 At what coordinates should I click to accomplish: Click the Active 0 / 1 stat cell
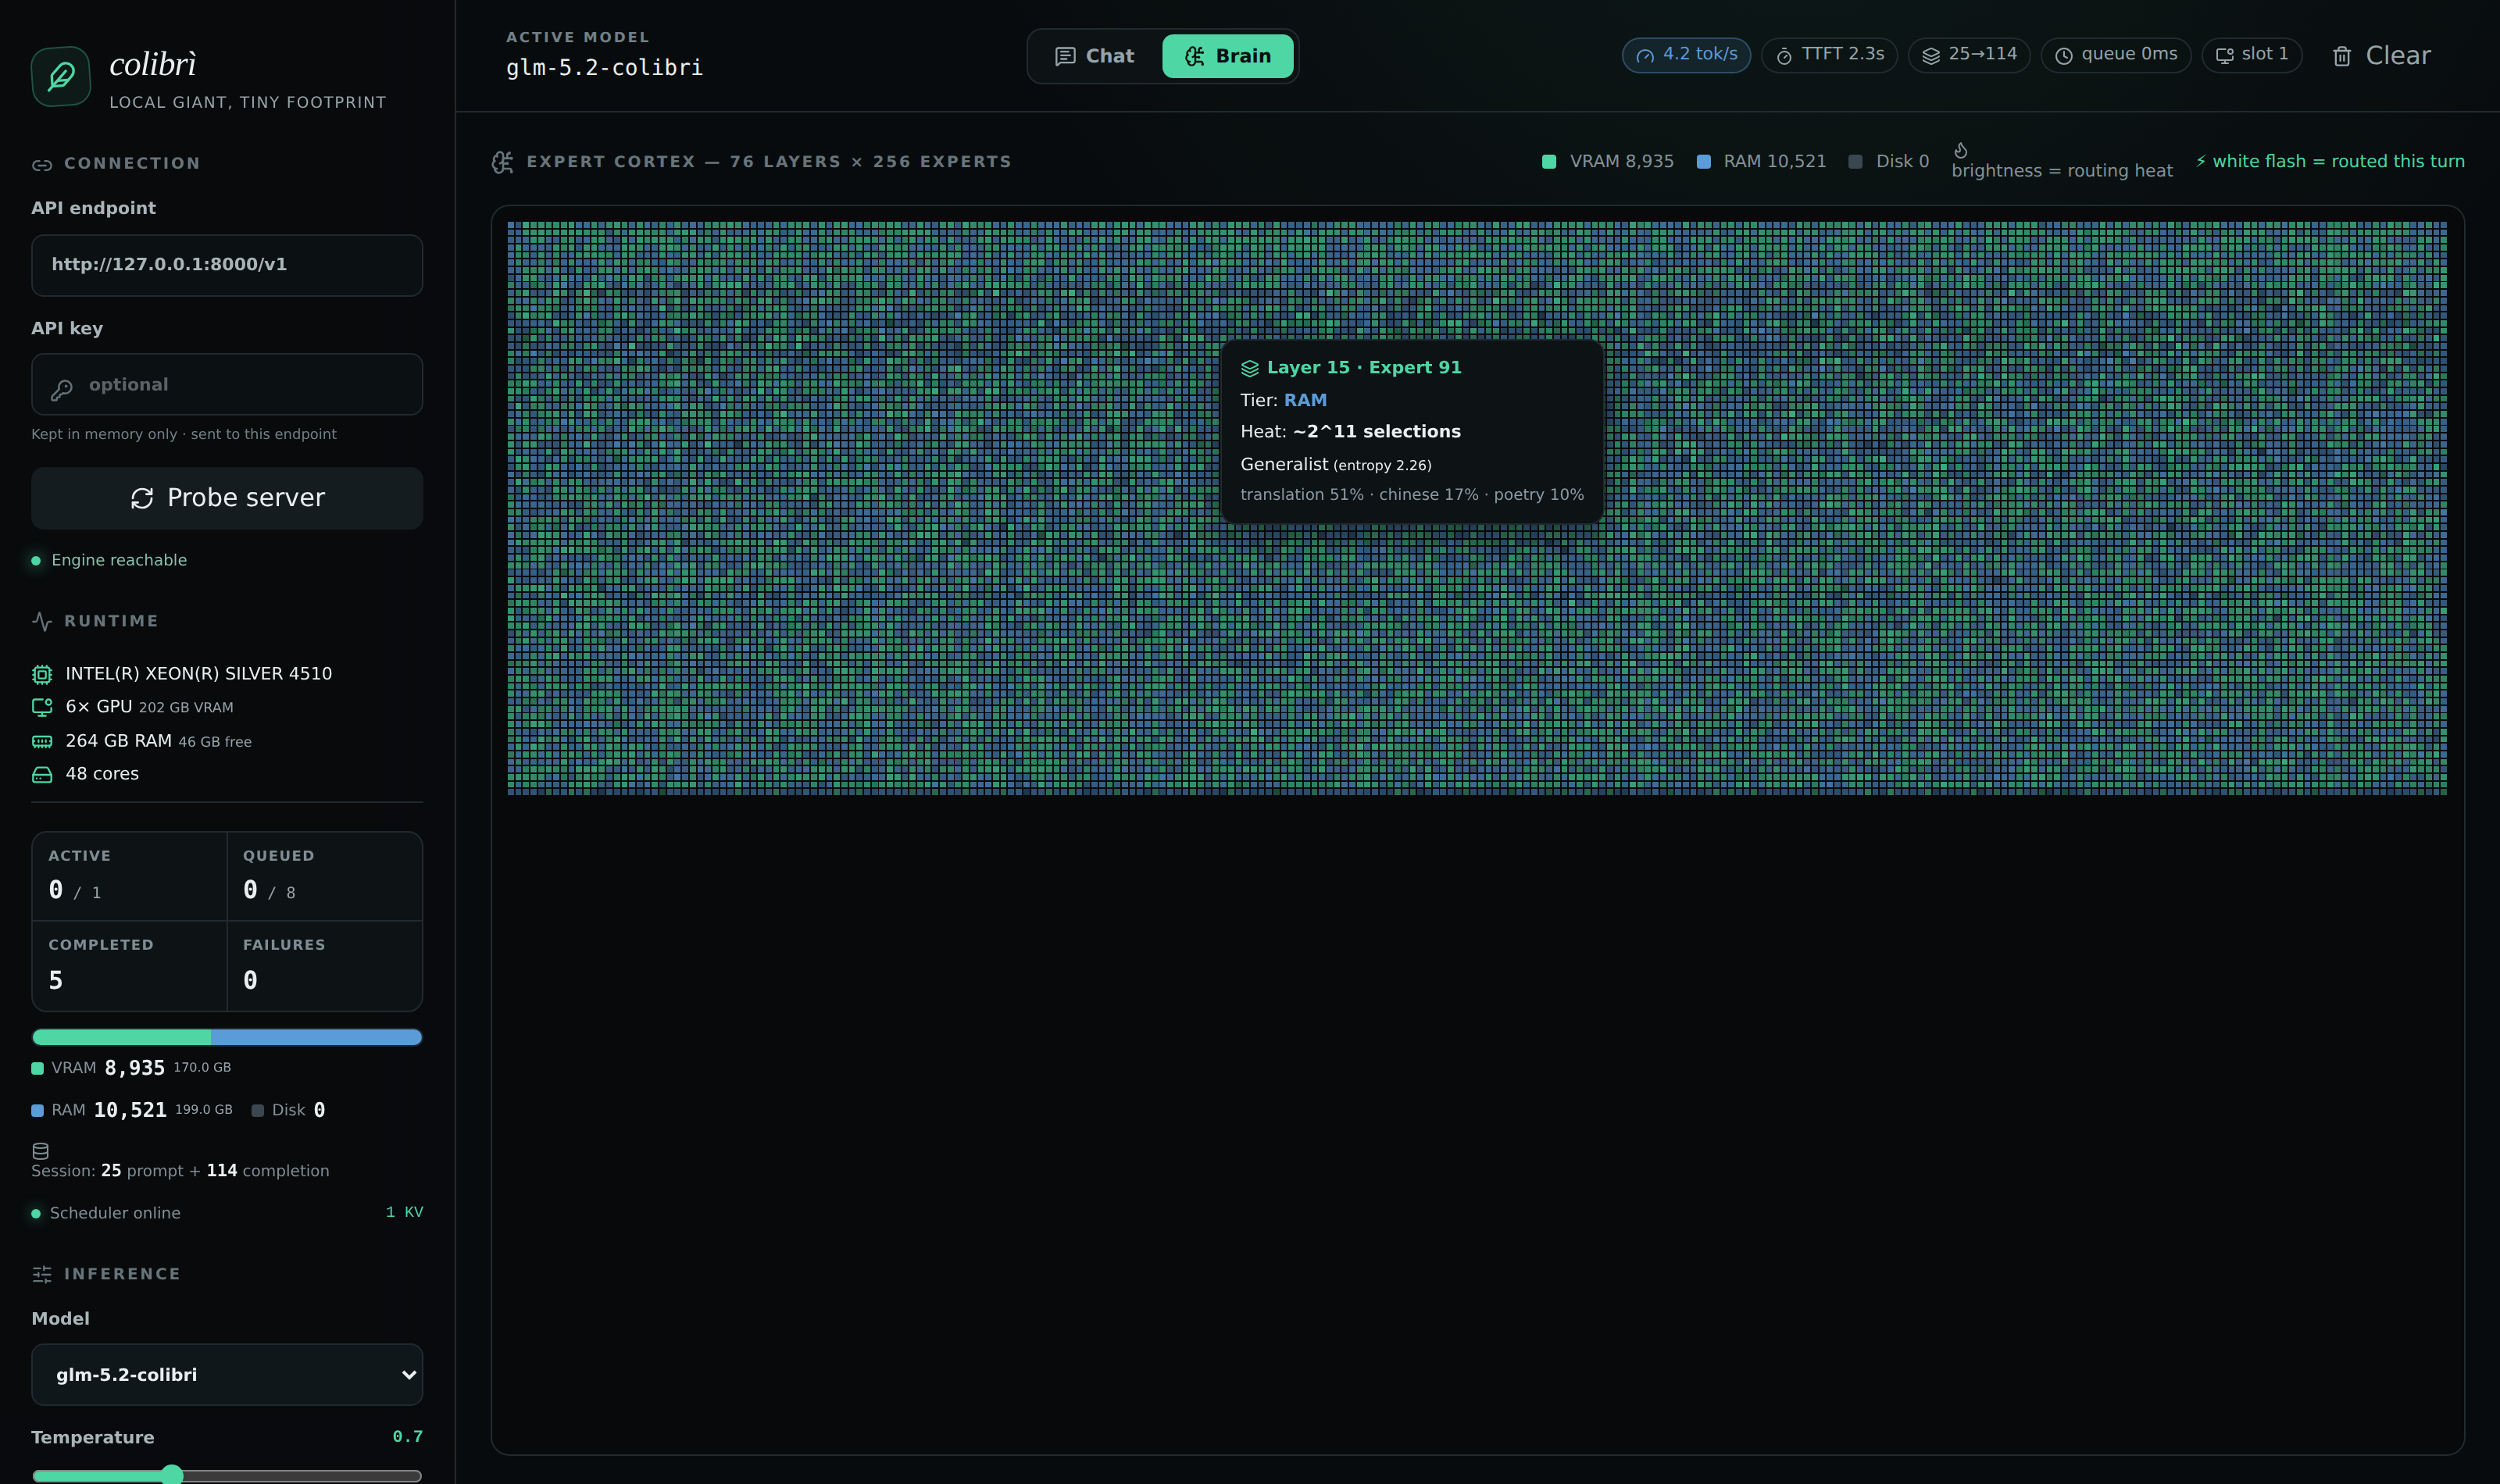pyautogui.click(x=130, y=876)
